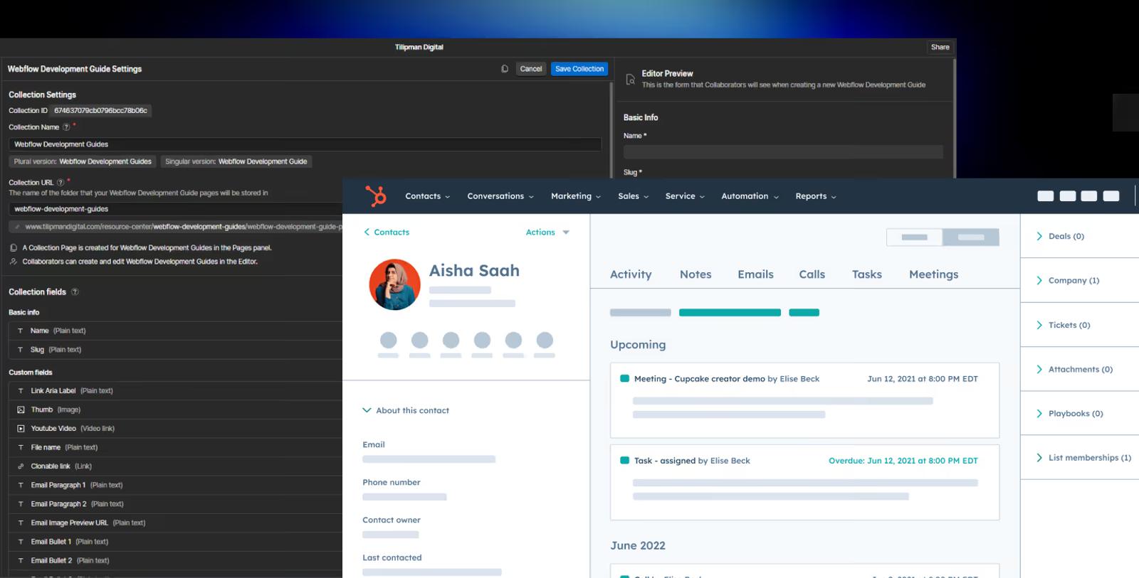Click the text icon of Name field
Image resolution: width=1139 pixels, height=578 pixels.
click(21, 331)
